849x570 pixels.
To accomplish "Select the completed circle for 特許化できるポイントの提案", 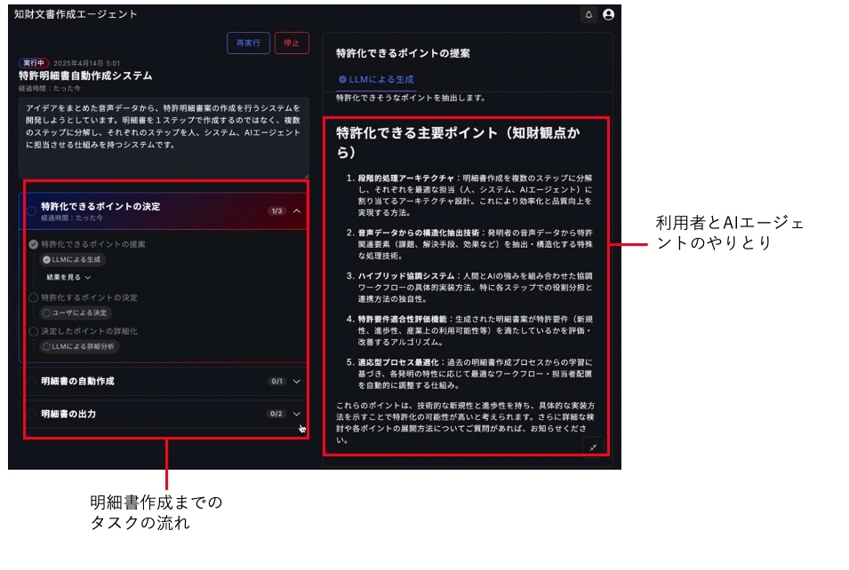I will (x=32, y=245).
